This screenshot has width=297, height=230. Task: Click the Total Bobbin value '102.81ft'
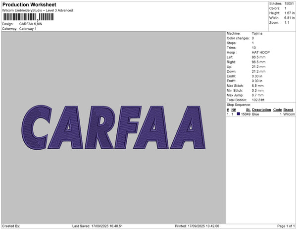pyautogui.click(x=258, y=100)
